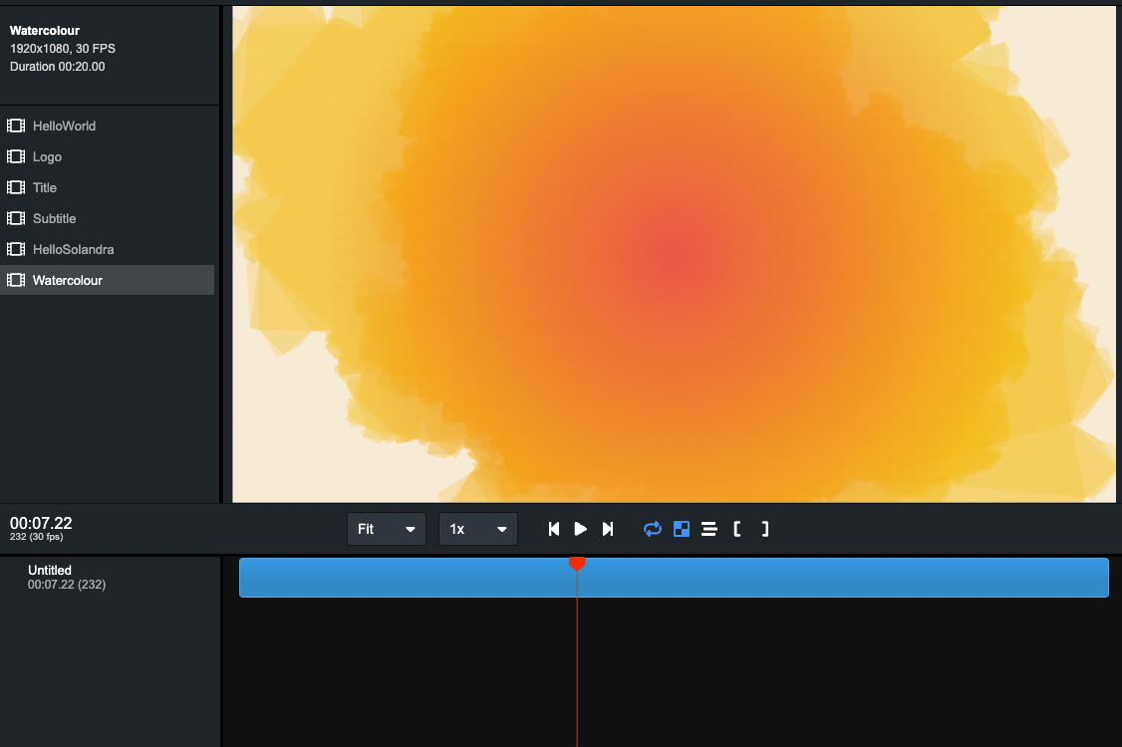Open the 1x playback speed dropdown
The height and width of the screenshot is (747, 1122).
pyautogui.click(x=477, y=529)
